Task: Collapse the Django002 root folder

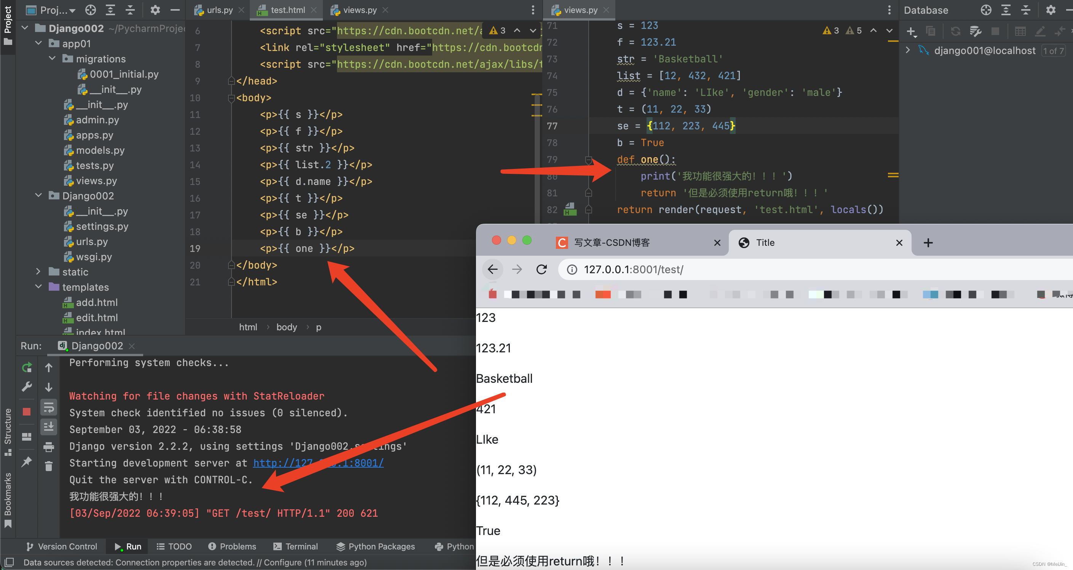Action: pyautogui.click(x=26, y=28)
